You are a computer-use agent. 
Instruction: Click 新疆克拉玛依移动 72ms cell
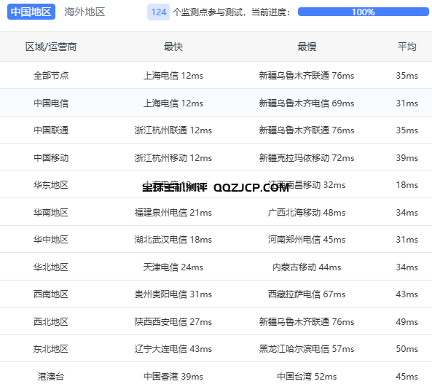point(307,157)
